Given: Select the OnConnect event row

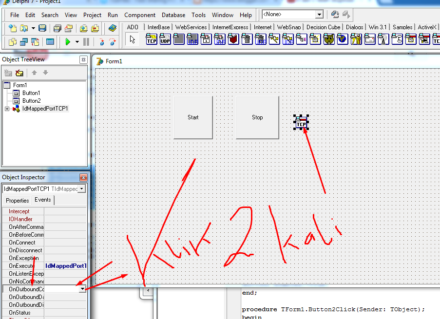Looking at the screenshot, I should (44, 243).
